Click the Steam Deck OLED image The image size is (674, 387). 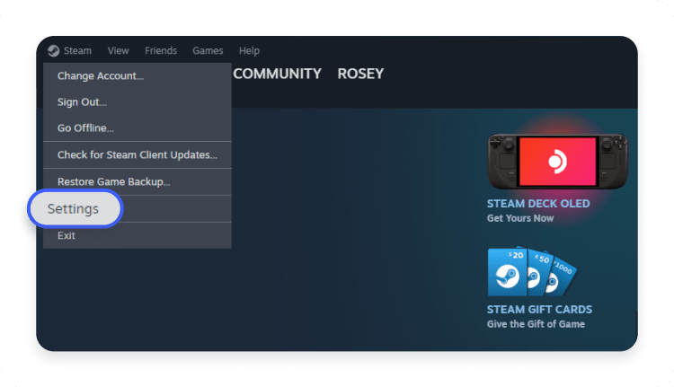[557, 161]
